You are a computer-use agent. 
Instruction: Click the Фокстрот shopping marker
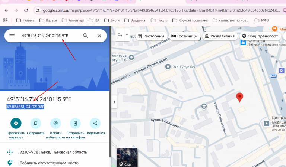[243, 43]
